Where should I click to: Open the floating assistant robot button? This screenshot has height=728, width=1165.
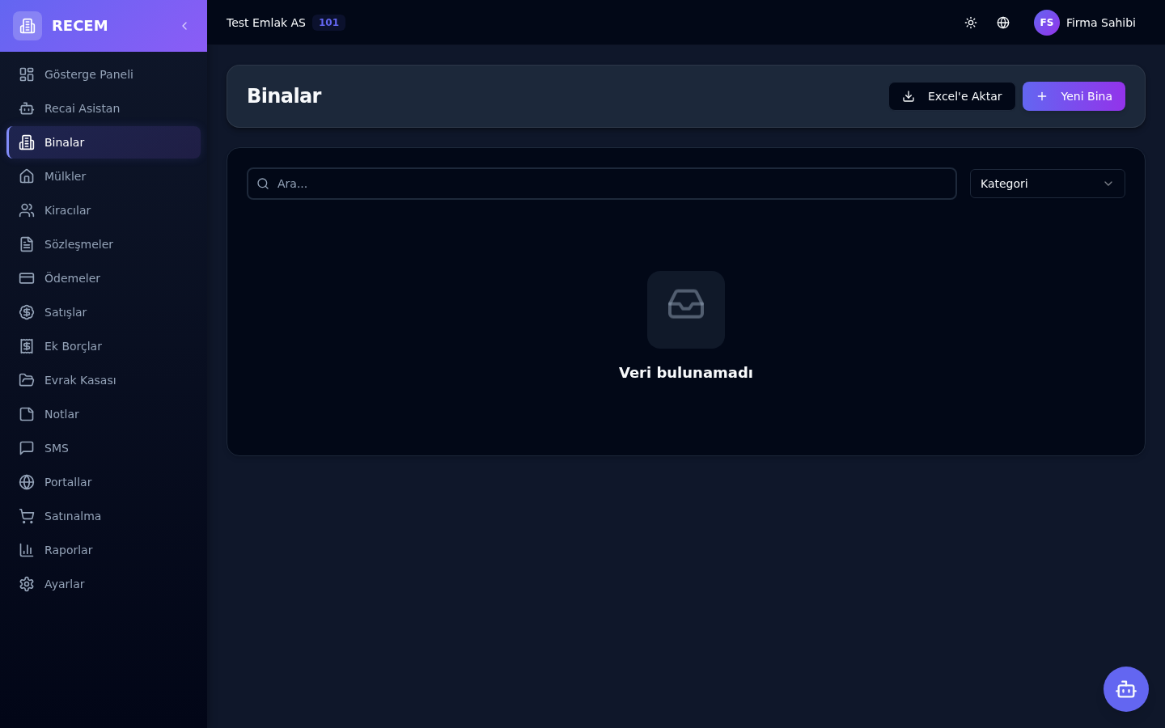tap(1126, 689)
